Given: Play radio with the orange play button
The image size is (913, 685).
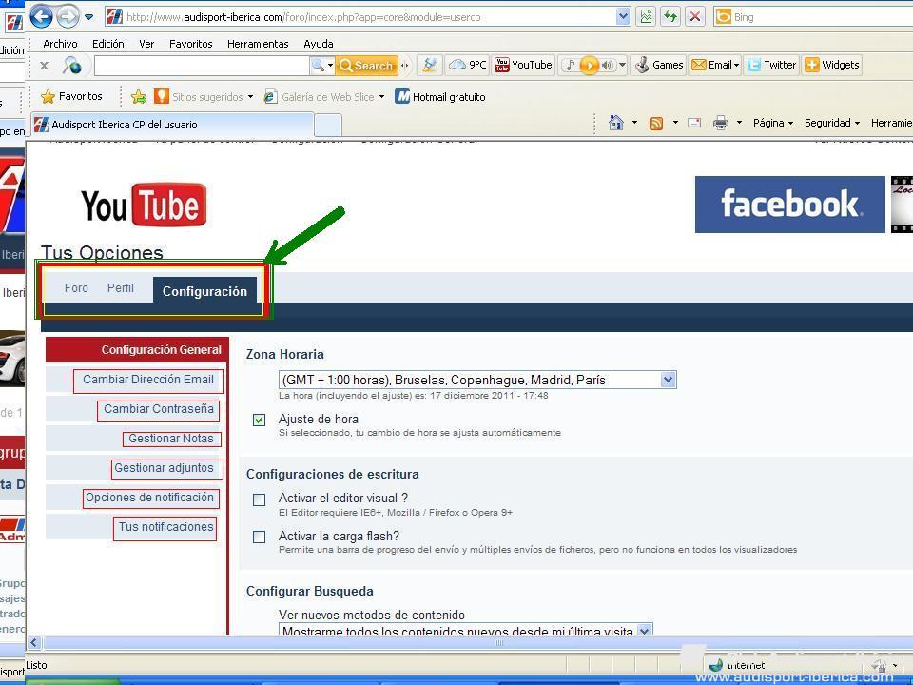Looking at the screenshot, I should pyautogui.click(x=590, y=65).
